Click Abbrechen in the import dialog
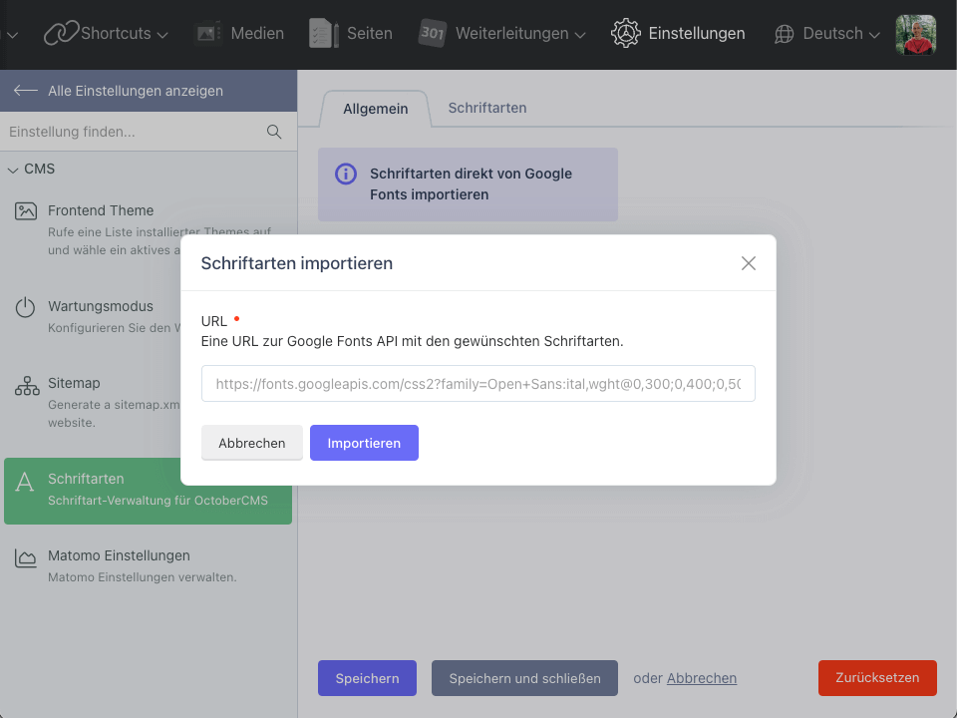This screenshot has width=957, height=718. 252,443
